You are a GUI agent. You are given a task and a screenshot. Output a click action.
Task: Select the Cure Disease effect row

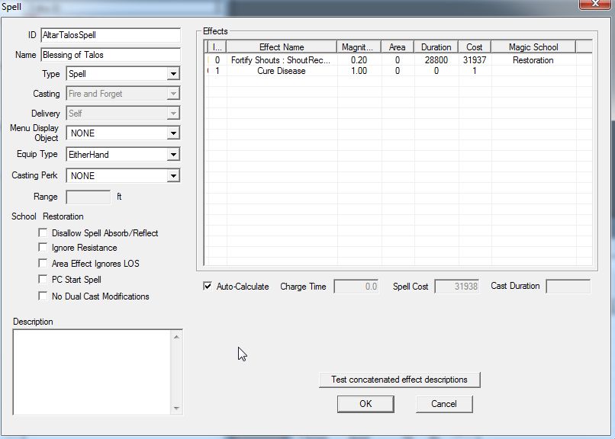coord(399,71)
